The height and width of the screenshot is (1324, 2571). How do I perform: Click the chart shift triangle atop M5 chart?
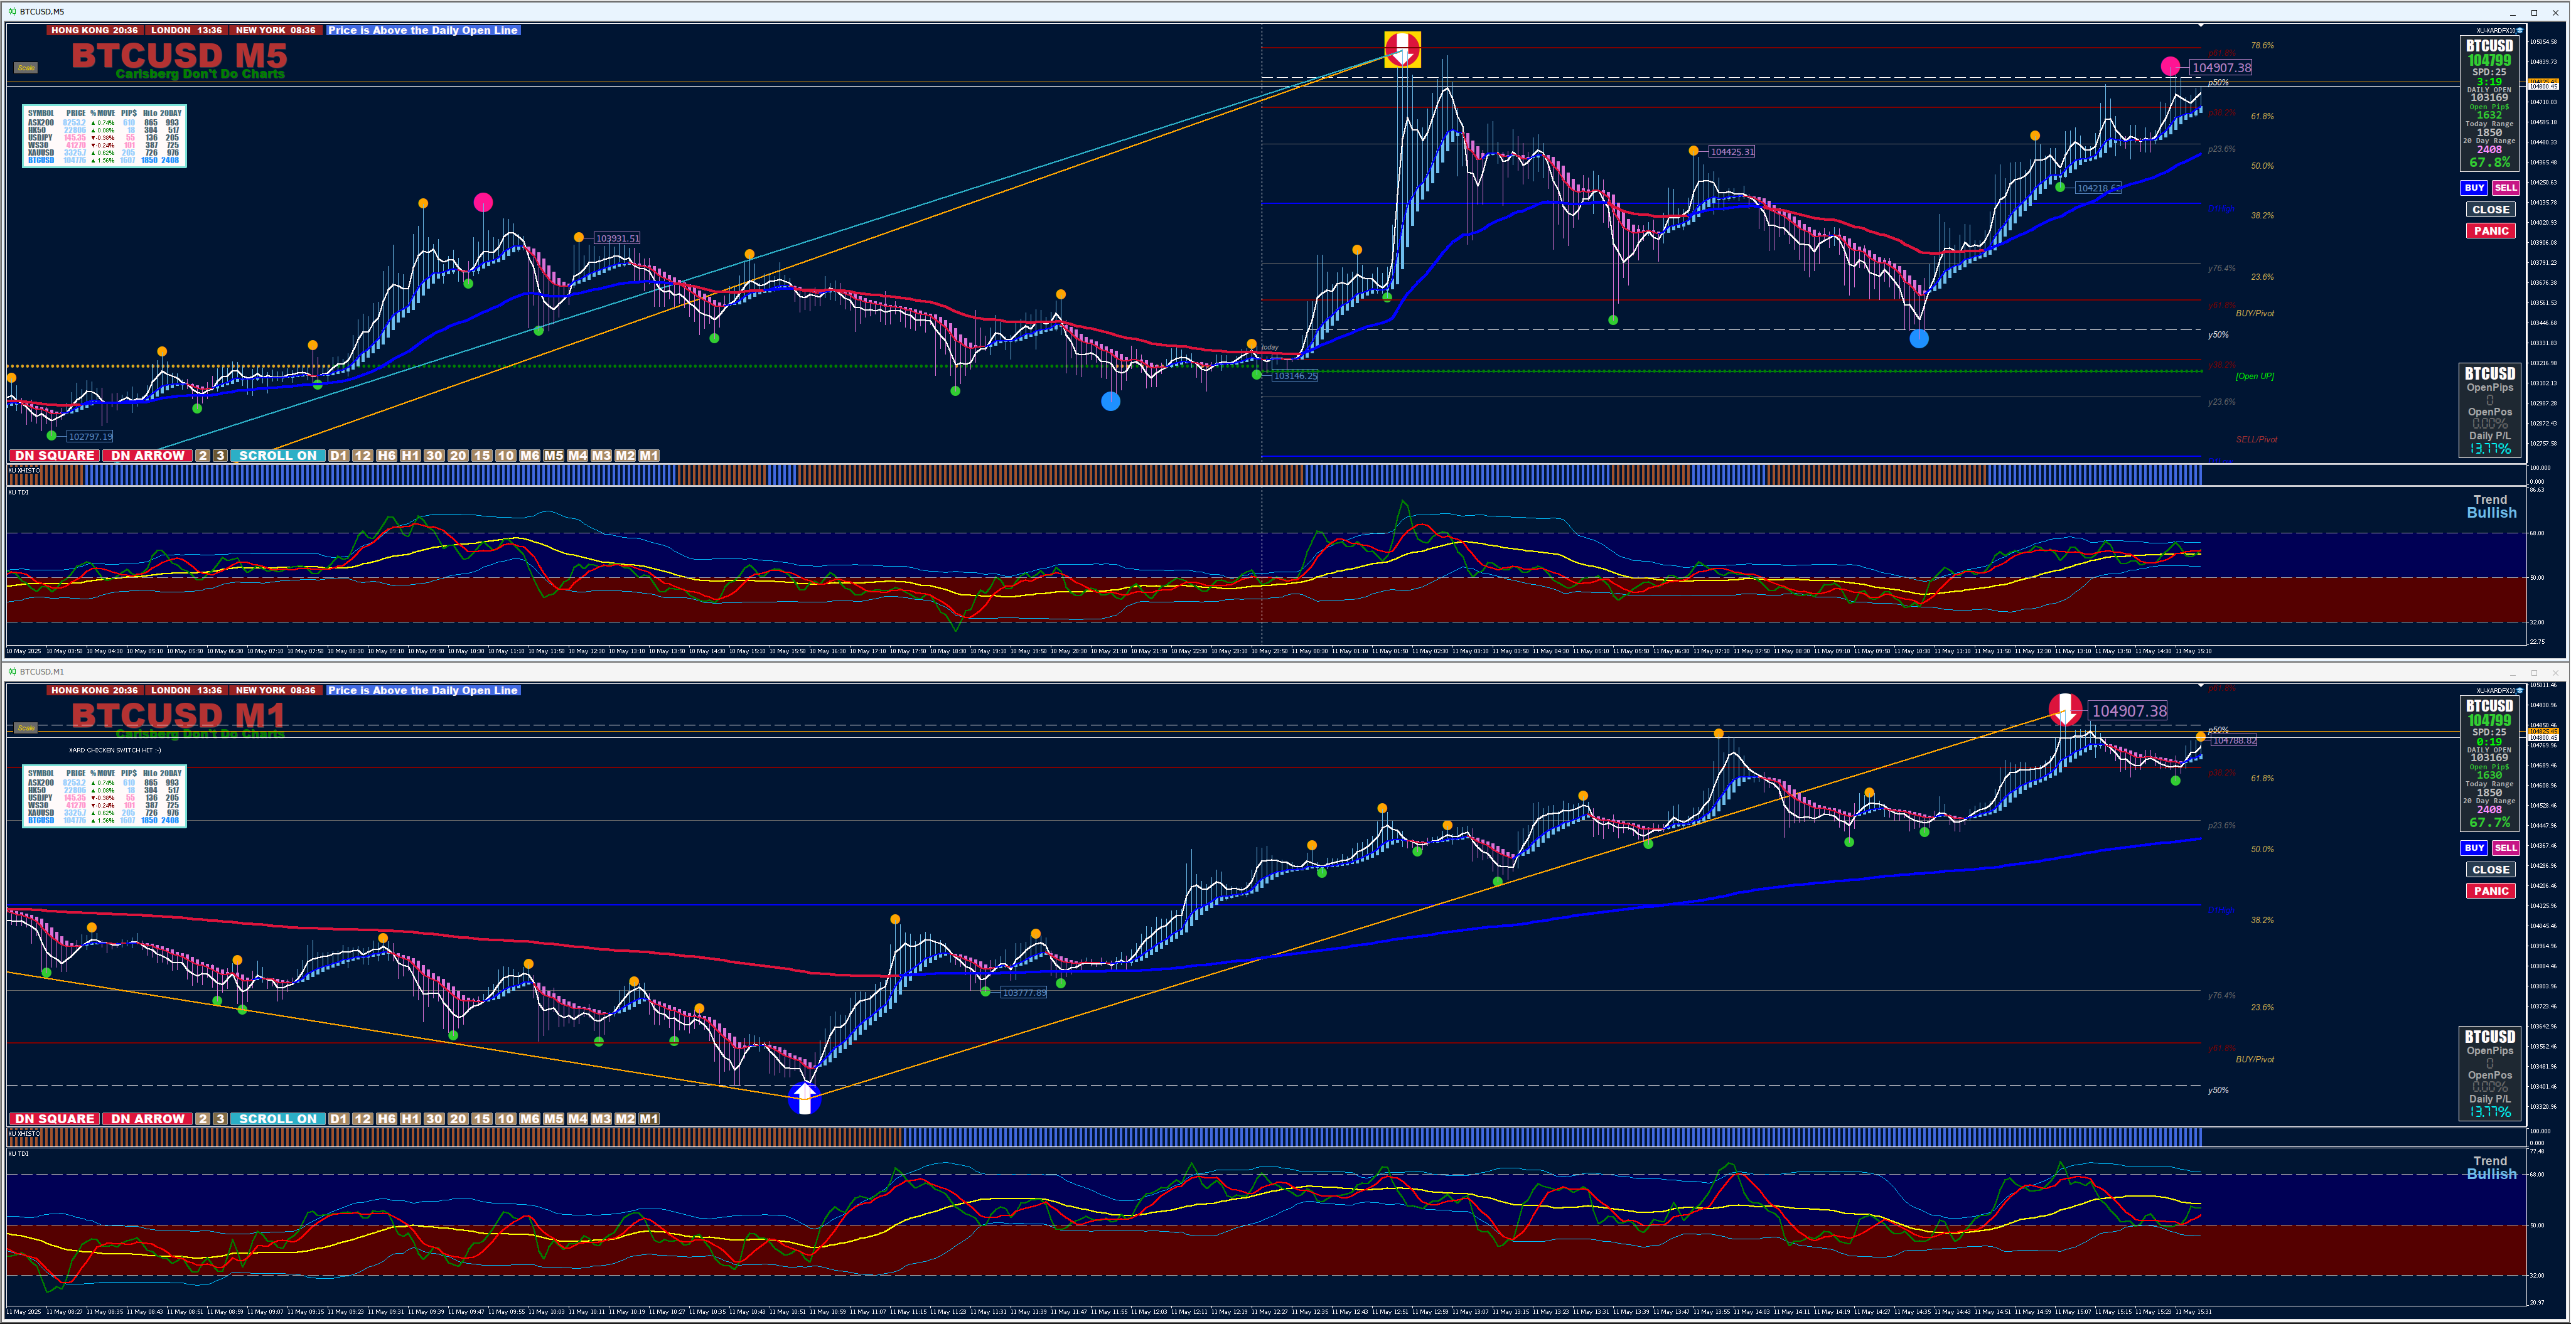[x=2201, y=26]
